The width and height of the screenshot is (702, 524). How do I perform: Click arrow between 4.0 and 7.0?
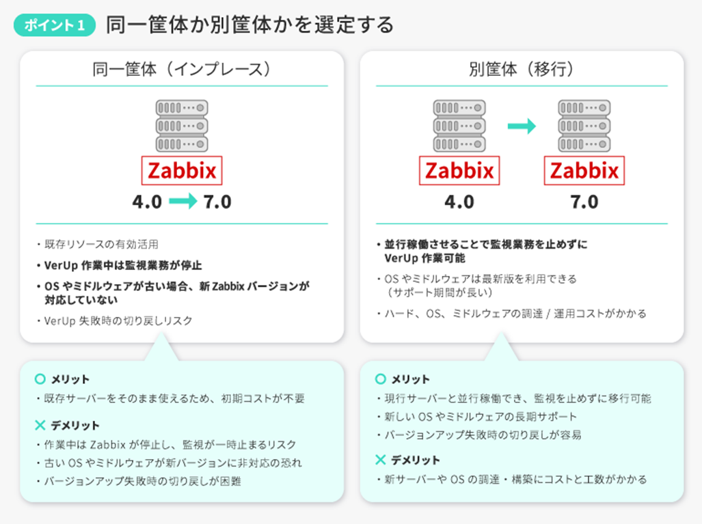tap(183, 201)
